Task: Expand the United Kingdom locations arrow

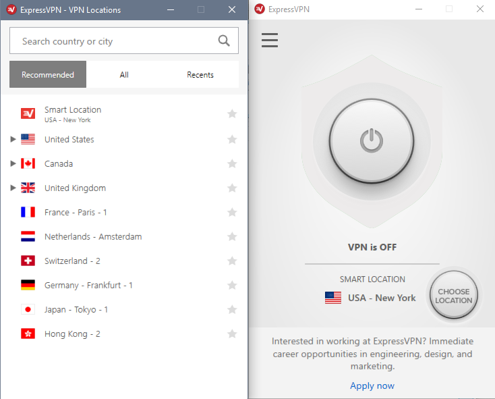Action: pos(13,188)
